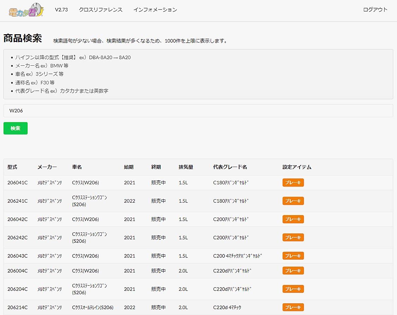The image size is (397, 315).
Task: Choose ブレーキ for 206214C row
Action: (293, 308)
